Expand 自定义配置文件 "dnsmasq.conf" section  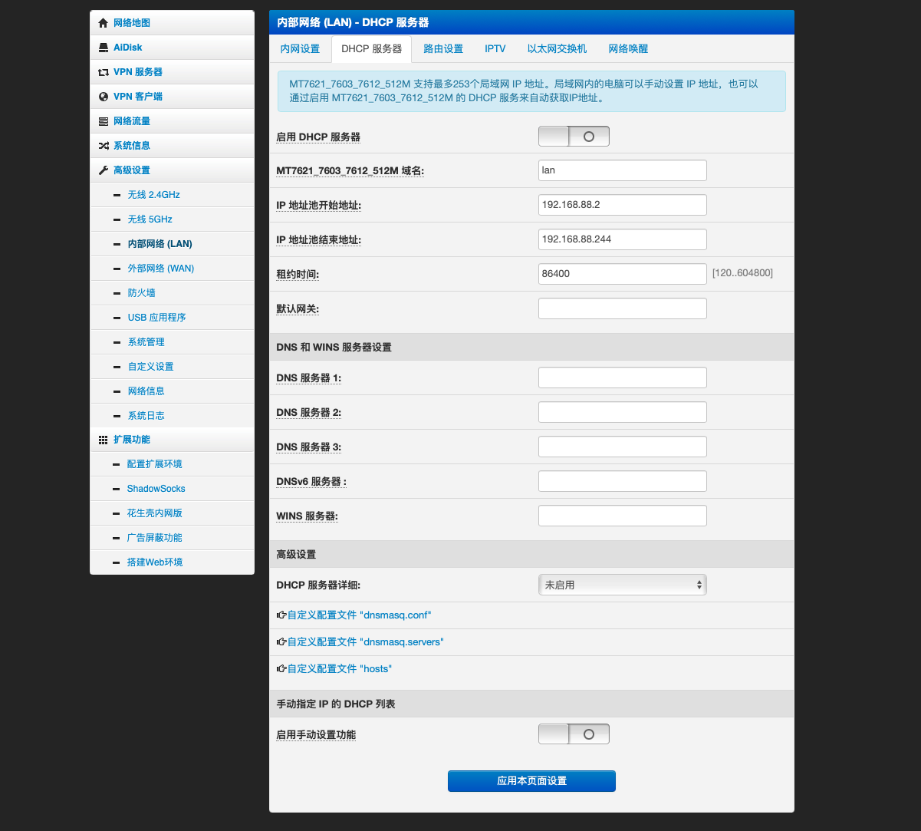[x=358, y=615]
